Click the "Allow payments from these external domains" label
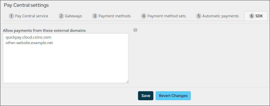This screenshot has height=106, width=270. pyautogui.click(x=44, y=31)
